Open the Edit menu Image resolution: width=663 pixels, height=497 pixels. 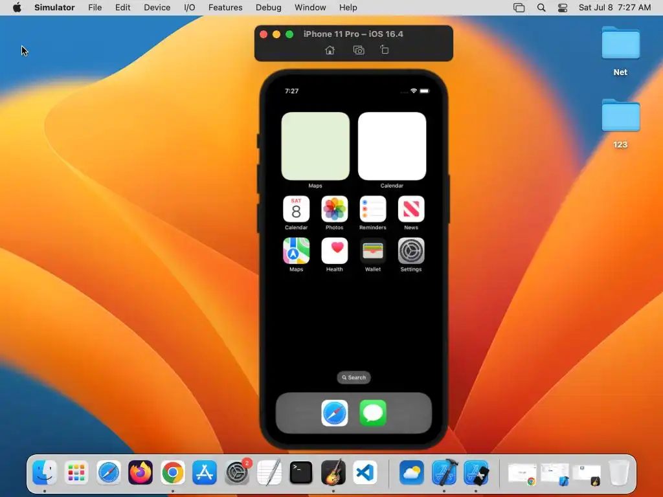click(122, 8)
